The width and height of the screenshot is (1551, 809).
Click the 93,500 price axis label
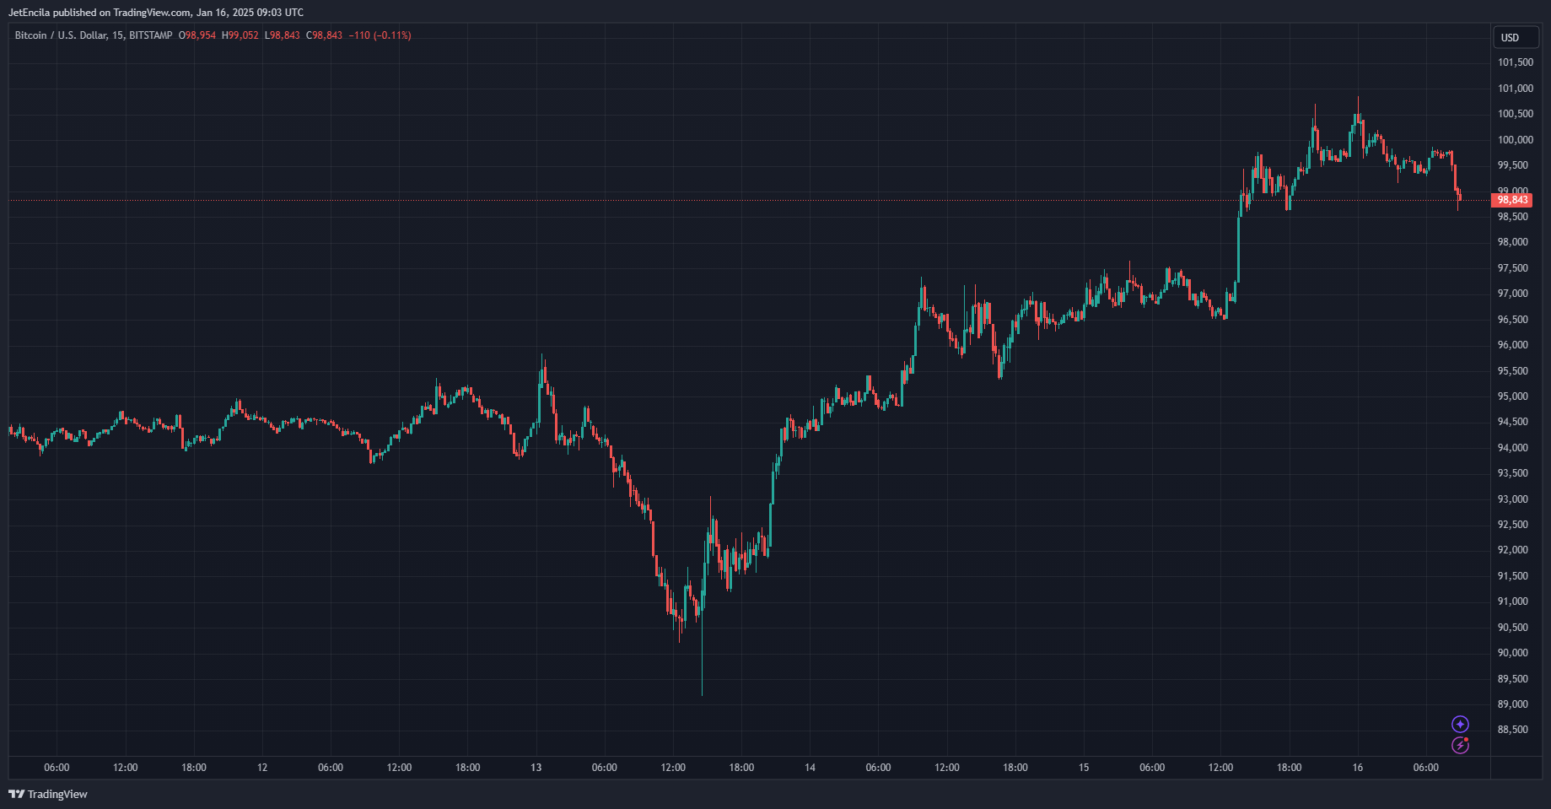tap(1513, 473)
